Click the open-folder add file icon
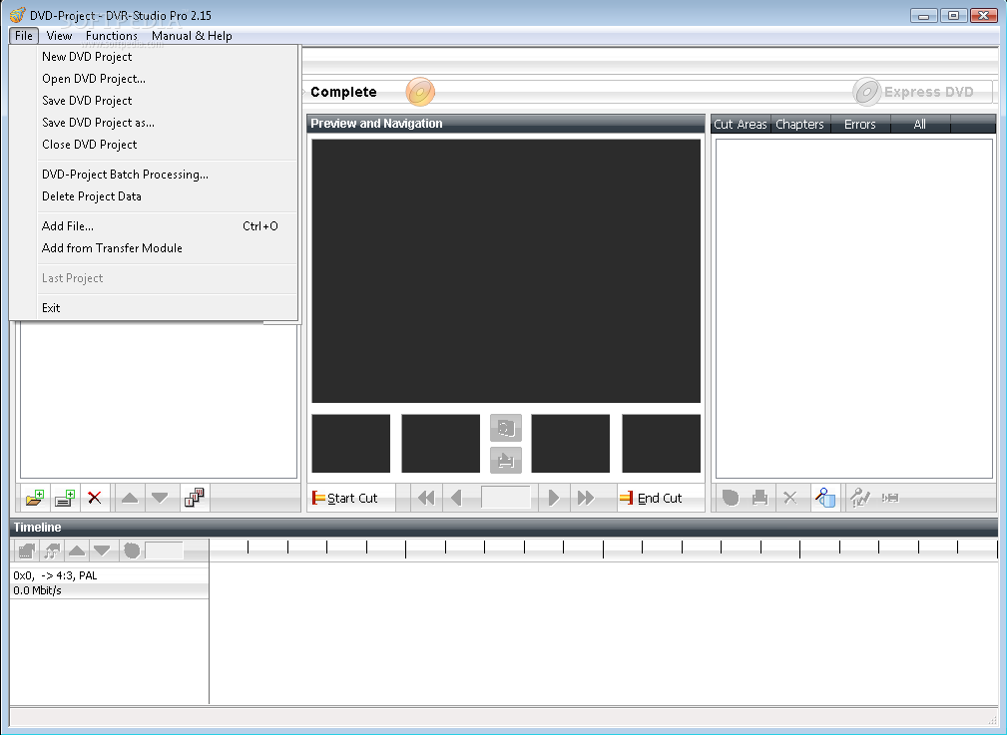1007x735 pixels. 35,498
